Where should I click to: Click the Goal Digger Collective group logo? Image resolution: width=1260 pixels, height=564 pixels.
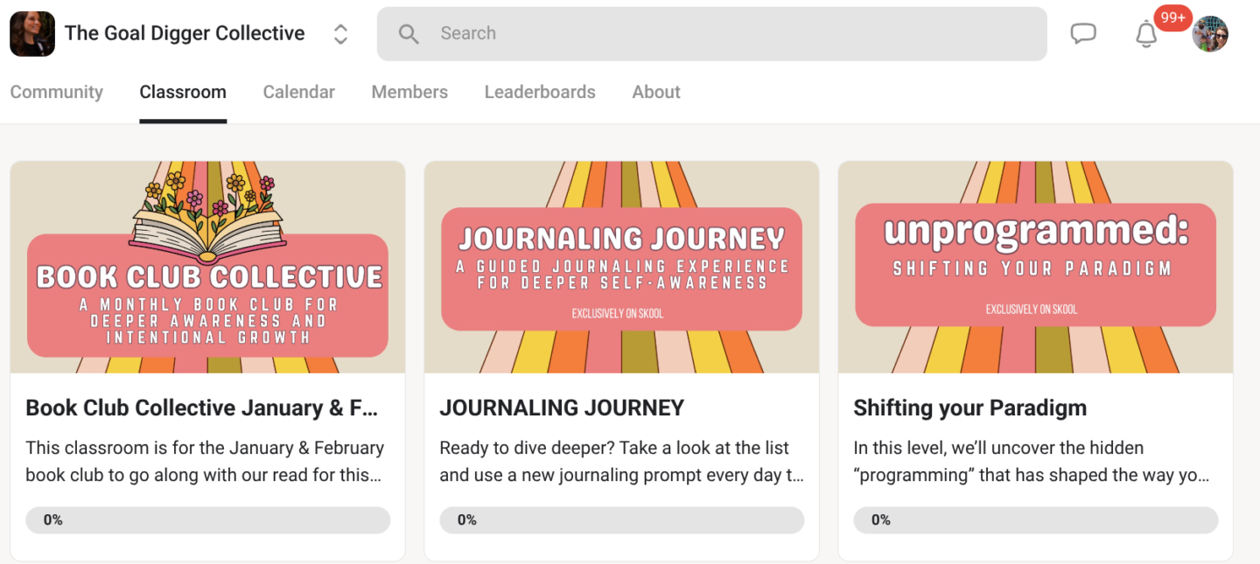coord(32,34)
